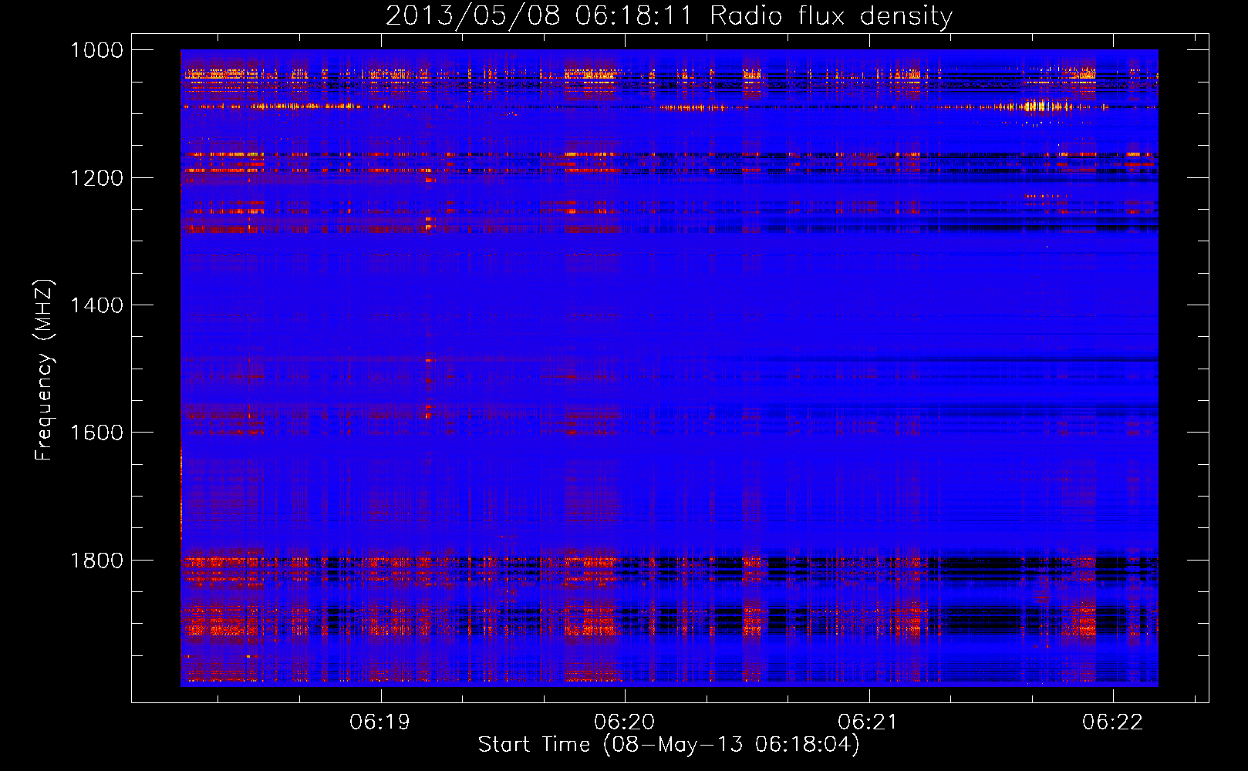Click the 1400 frequency tick label
1248x771 pixels.
[x=96, y=305]
